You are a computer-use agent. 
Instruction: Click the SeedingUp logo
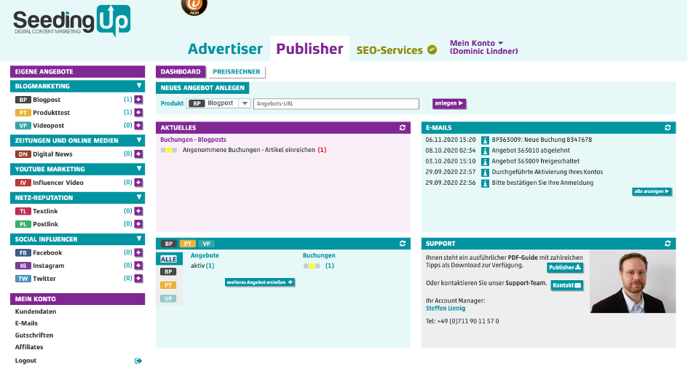point(72,20)
